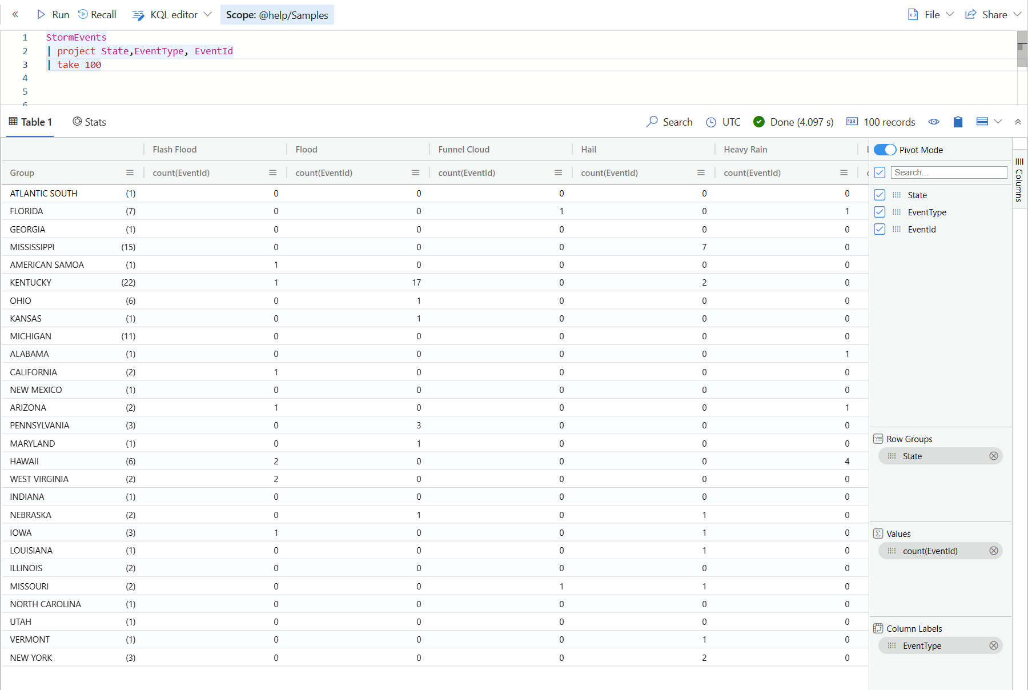Uncheck the State column checkbox
The height and width of the screenshot is (690, 1028).
click(x=880, y=195)
